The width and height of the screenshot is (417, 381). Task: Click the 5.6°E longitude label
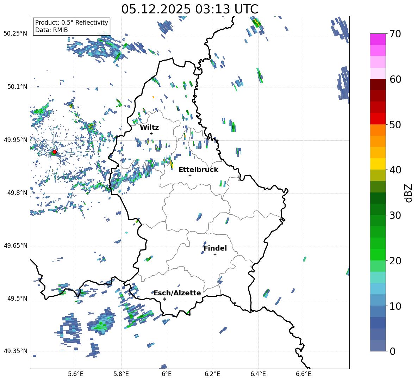(x=76, y=374)
